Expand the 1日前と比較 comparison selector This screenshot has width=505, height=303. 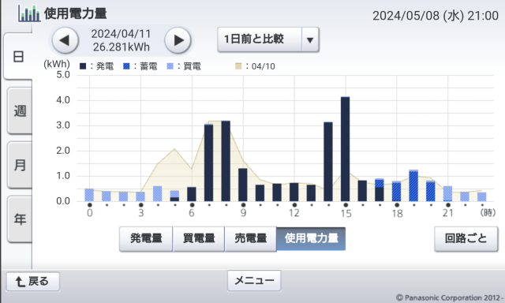(268, 40)
